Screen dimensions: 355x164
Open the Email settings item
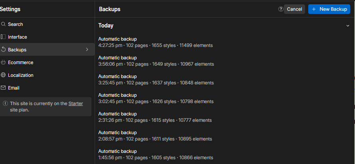[47, 88]
